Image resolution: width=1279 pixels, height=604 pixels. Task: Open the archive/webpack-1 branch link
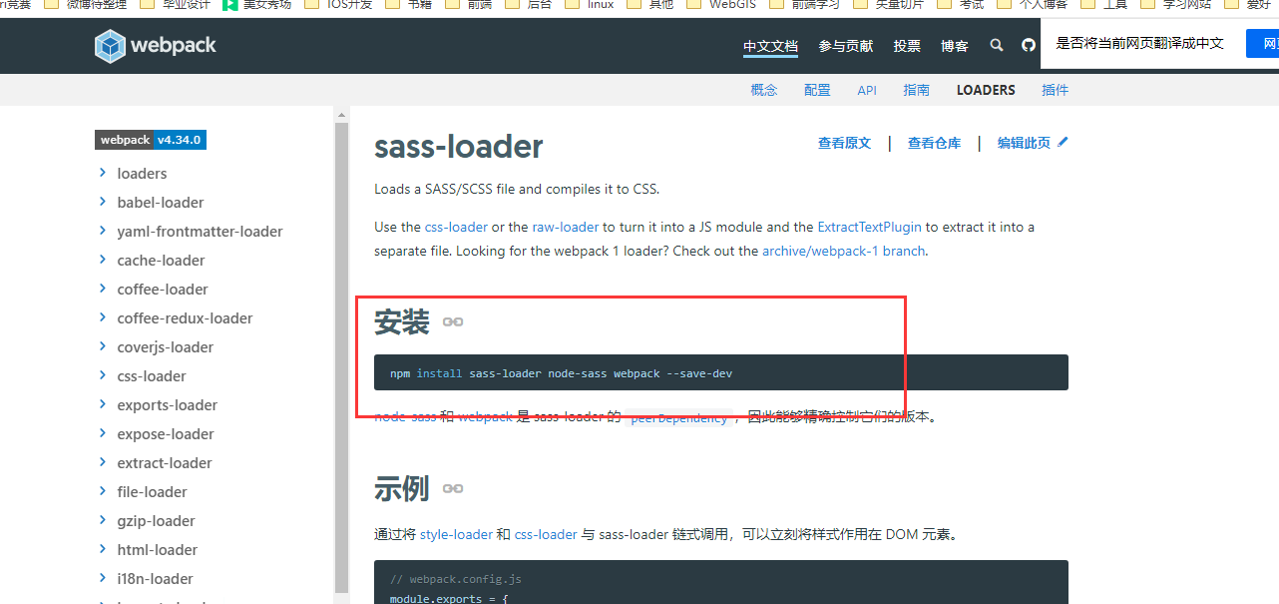844,251
